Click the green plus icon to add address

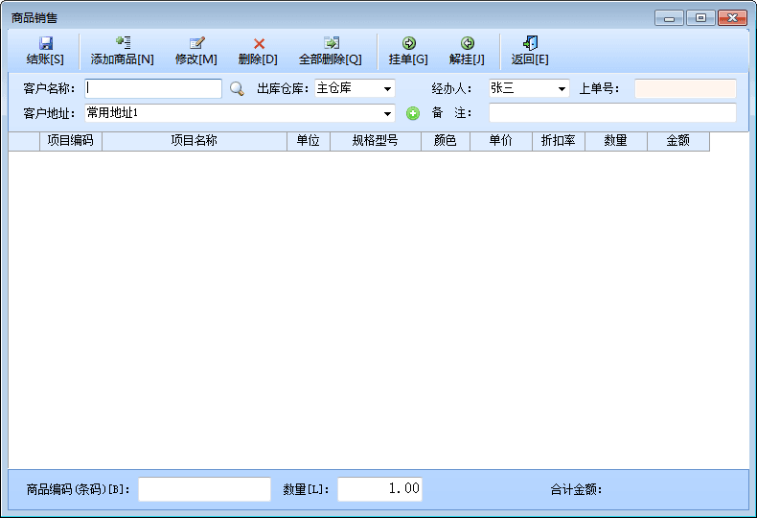(x=413, y=113)
